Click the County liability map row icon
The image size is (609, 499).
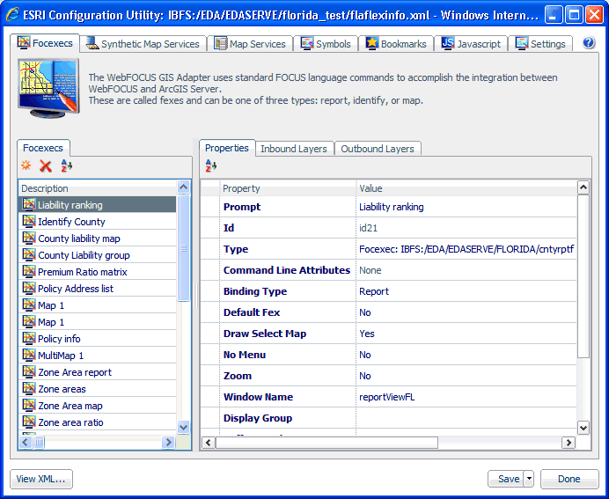coord(29,238)
